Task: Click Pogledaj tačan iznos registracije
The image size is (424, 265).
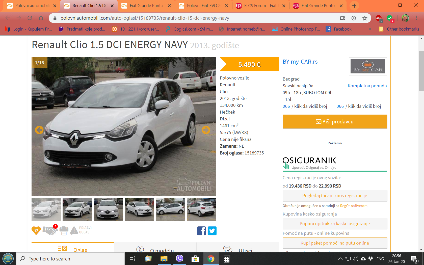Action: pyautogui.click(x=335, y=196)
